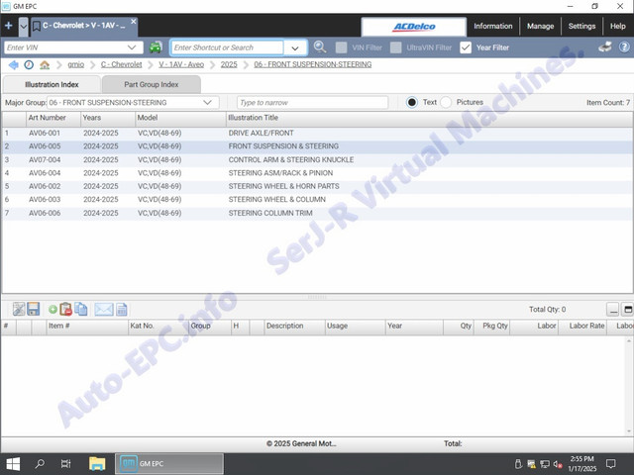Screen dimensions: 634x475
Task: Focus the Enter Shortcut or Search box
Action: [227, 47]
